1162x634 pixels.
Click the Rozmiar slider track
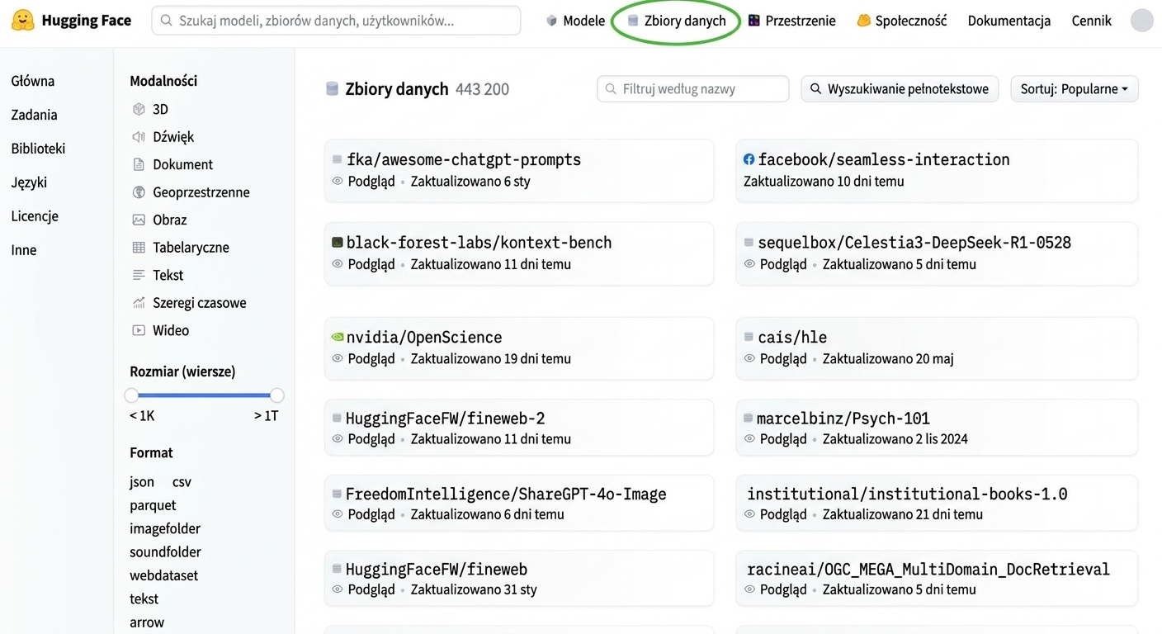tap(204, 395)
